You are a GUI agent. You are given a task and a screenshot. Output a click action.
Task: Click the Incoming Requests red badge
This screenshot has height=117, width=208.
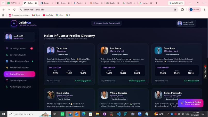[x=31, y=49]
